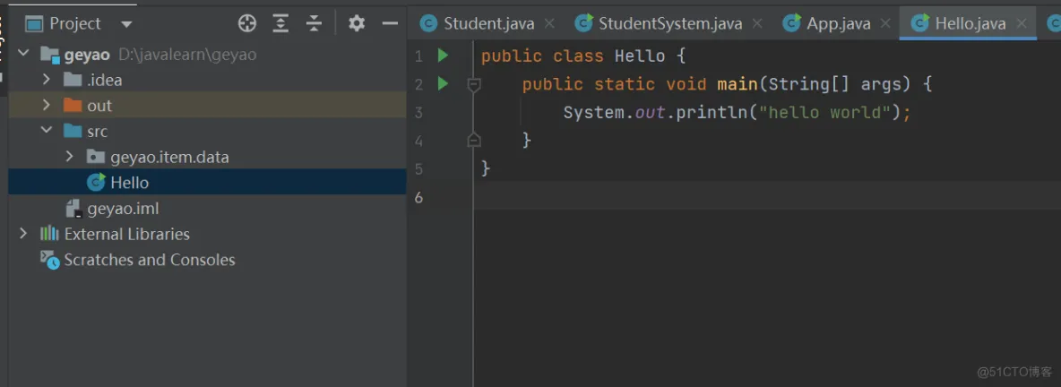Open Project panel settings gear
1061x387 pixels.
[x=357, y=23]
